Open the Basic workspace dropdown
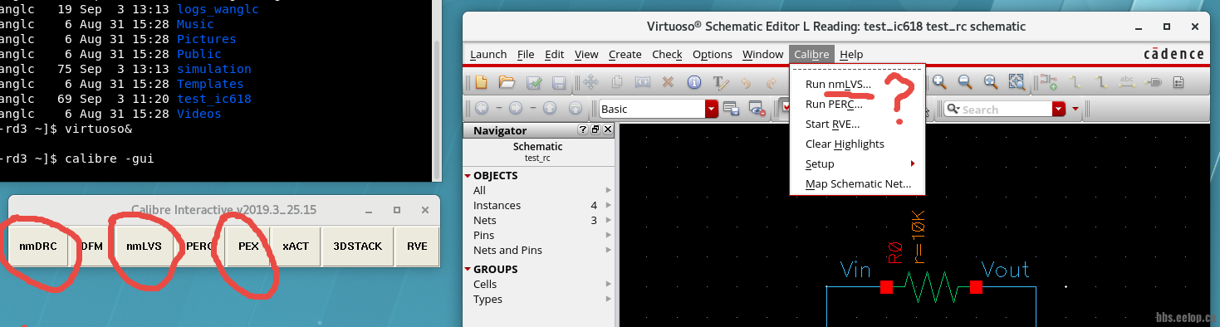Viewport: 1220px width, 327px height. click(712, 109)
